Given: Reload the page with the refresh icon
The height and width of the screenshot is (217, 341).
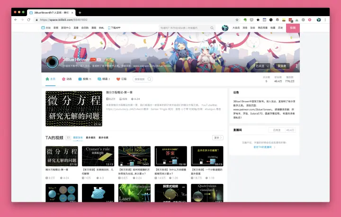Looking at the screenshot, I should point(29,19).
